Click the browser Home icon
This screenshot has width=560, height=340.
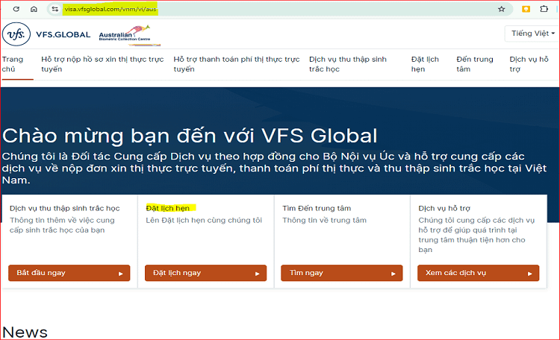(x=34, y=9)
